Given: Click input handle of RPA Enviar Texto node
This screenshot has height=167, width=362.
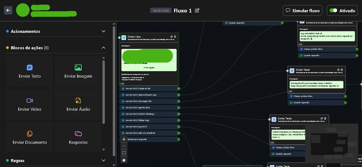Looking at the screenshot, I should pyautogui.click(x=287, y=71).
